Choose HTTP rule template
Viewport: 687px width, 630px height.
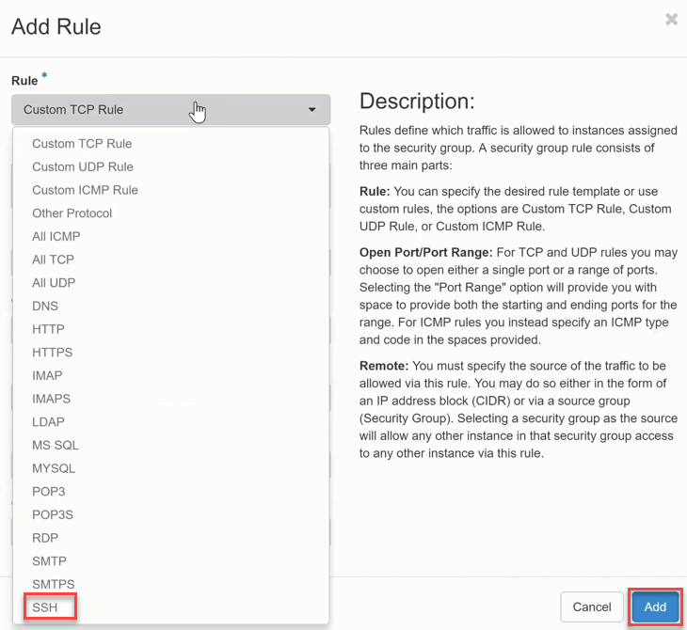click(x=48, y=329)
